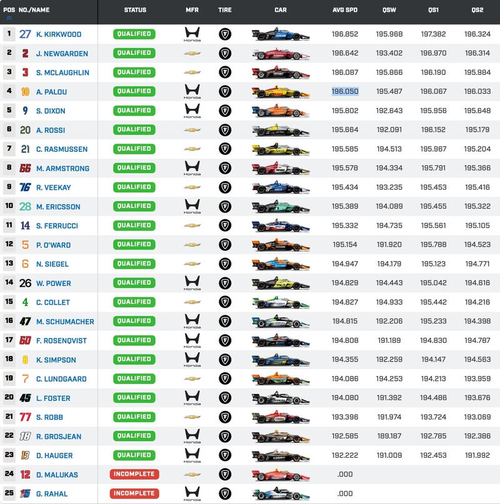Click Chevrolet logo in S. Ferrucci row
Viewport: 500px width, 504px height.
[192, 225]
